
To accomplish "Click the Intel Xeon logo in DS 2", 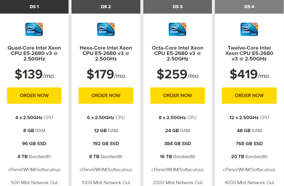I will [x=106, y=29].
